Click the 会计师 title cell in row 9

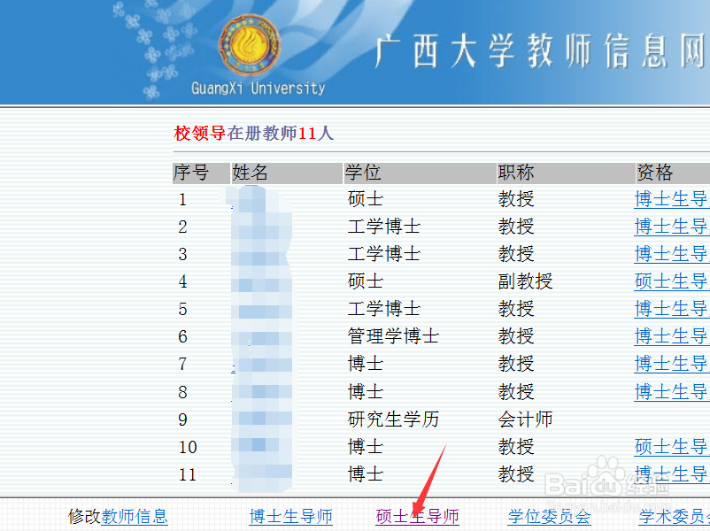tap(525, 419)
